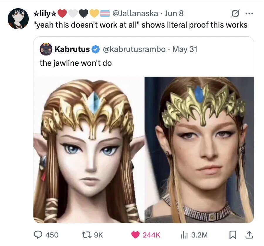Open Kabrutus's small profile avatar

point(46,49)
